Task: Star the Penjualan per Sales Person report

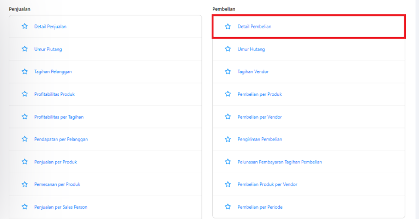Action: coord(25,206)
